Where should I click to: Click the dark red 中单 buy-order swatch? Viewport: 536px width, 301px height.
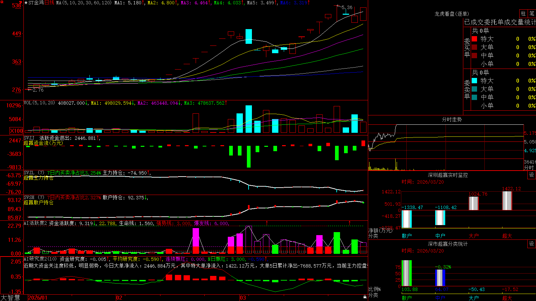pyautogui.click(x=474, y=55)
